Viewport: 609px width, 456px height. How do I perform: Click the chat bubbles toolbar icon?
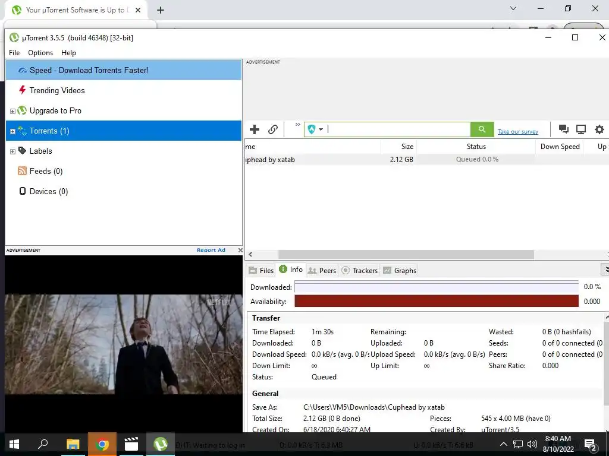pyautogui.click(x=563, y=129)
